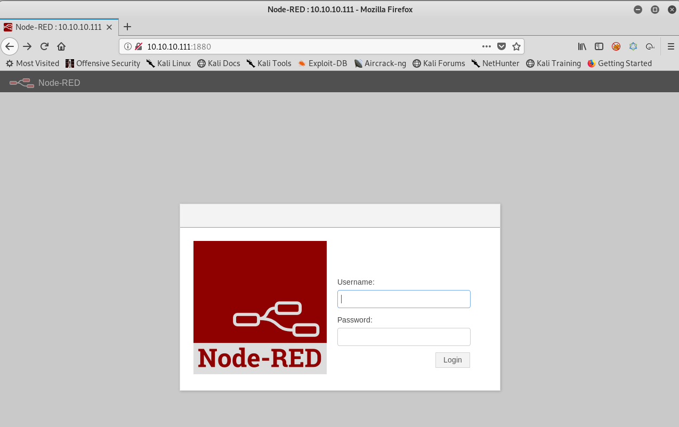Open the Exploit-DB bookmark

[x=322, y=63]
